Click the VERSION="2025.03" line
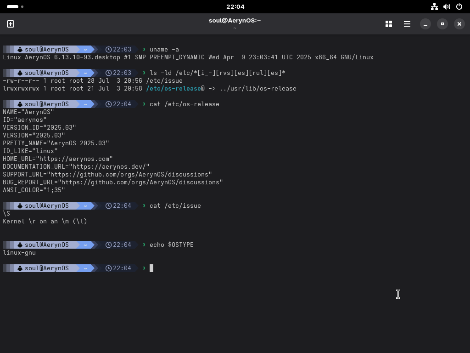Image resolution: width=470 pixels, height=353 pixels. [34, 136]
